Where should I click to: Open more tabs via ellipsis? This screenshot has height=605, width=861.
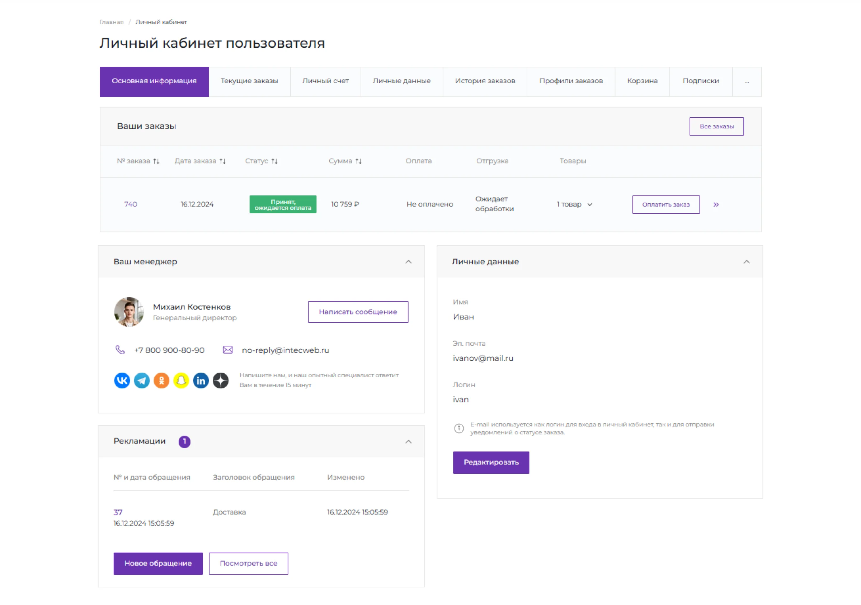click(x=747, y=81)
